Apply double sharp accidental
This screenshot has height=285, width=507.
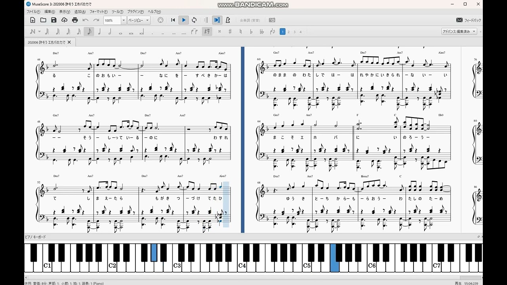pos(219,32)
